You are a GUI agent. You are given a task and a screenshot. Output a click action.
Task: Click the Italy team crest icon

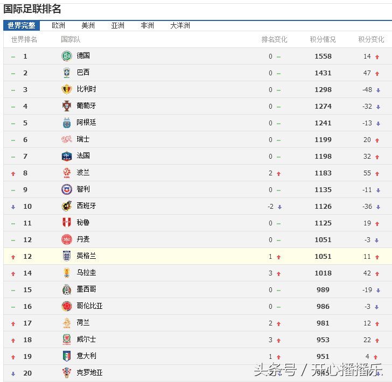point(67,356)
